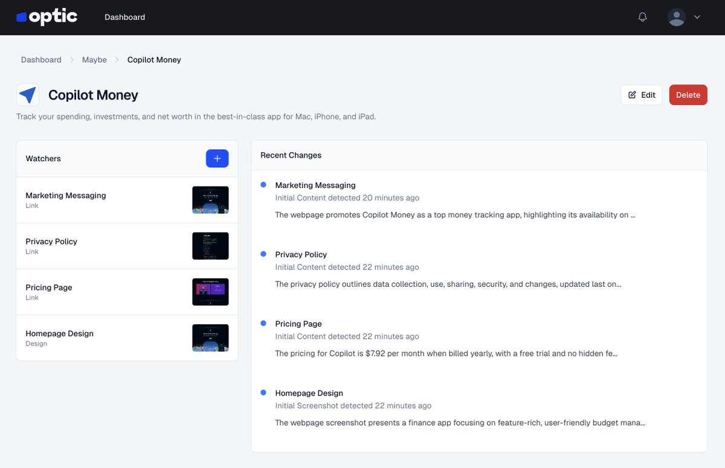
Task: Click the Marketing Messaging thumbnail
Action: tap(210, 200)
